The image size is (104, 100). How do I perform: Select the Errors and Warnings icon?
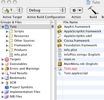tap(7, 69)
